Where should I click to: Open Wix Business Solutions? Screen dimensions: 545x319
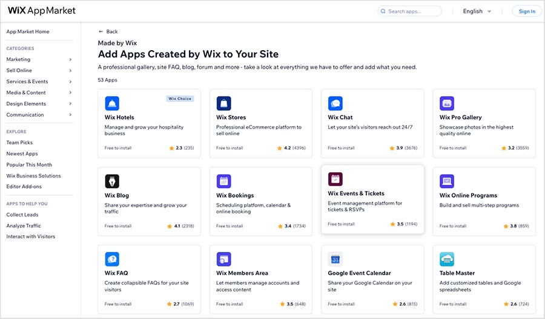[x=33, y=176]
